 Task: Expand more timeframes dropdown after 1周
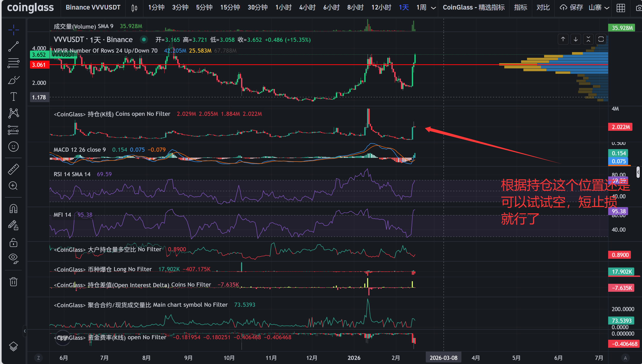[434, 8]
